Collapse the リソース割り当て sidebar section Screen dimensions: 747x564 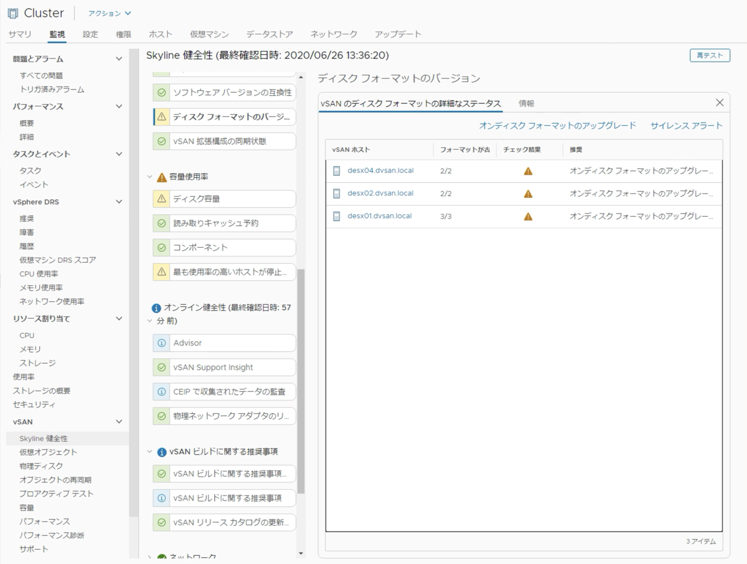[x=120, y=319]
